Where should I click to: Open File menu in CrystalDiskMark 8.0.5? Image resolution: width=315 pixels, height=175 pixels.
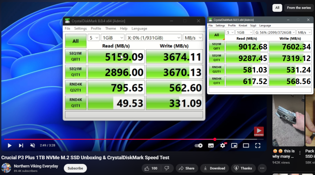[x=211, y=26]
